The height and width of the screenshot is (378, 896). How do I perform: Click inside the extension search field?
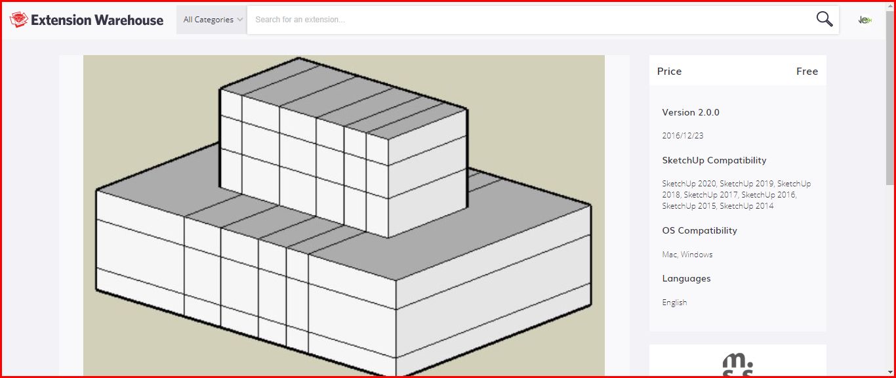coord(459,19)
